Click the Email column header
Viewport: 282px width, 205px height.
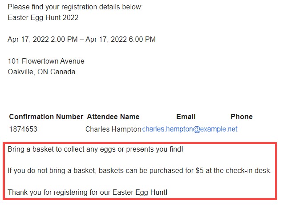[x=186, y=117]
